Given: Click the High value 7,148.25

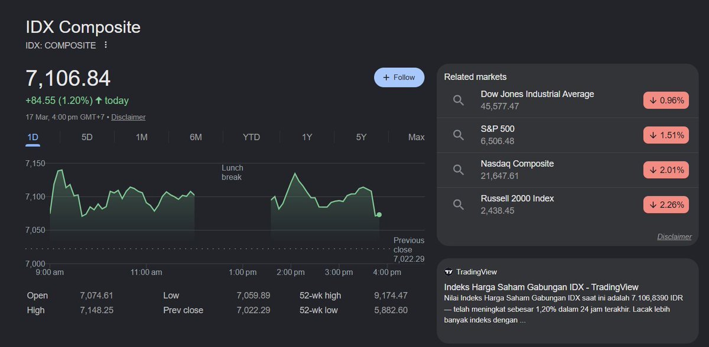Looking at the screenshot, I should (96, 310).
